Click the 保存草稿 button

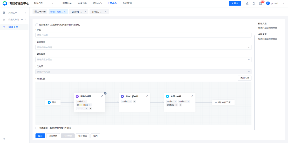pos(53,136)
